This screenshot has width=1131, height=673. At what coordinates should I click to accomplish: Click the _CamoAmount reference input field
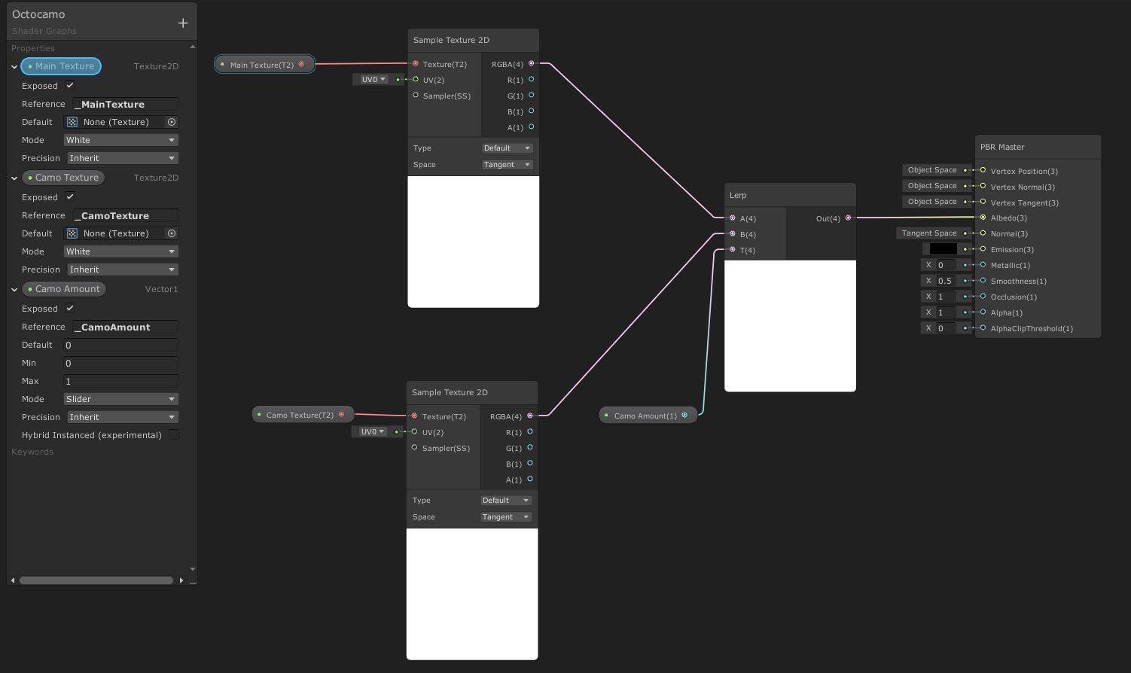pos(124,327)
